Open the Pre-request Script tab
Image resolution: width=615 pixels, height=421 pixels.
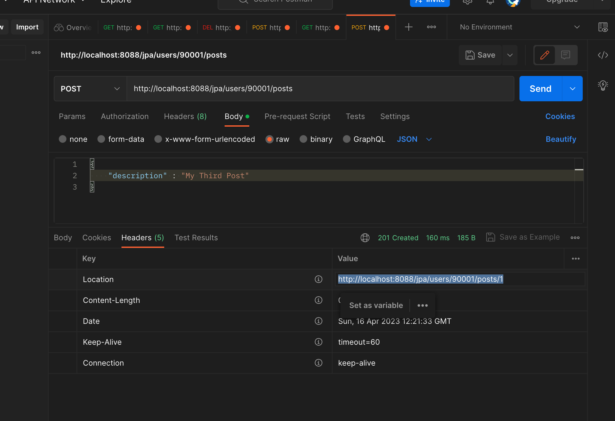[297, 116]
